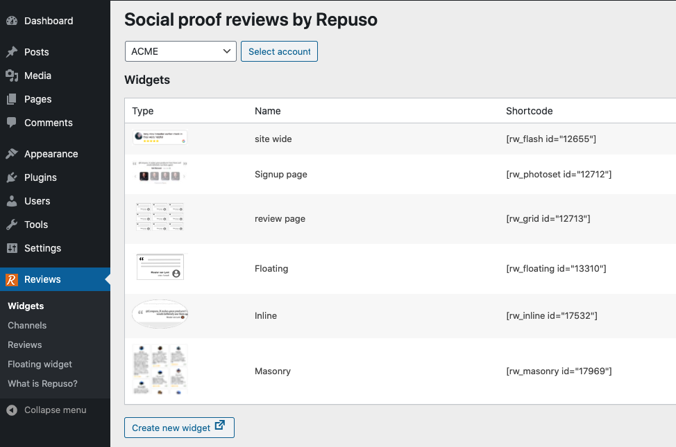Navigate to Pages menu item
The height and width of the screenshot is (447, 676).
pyautogui.click(x=56, y=100)
